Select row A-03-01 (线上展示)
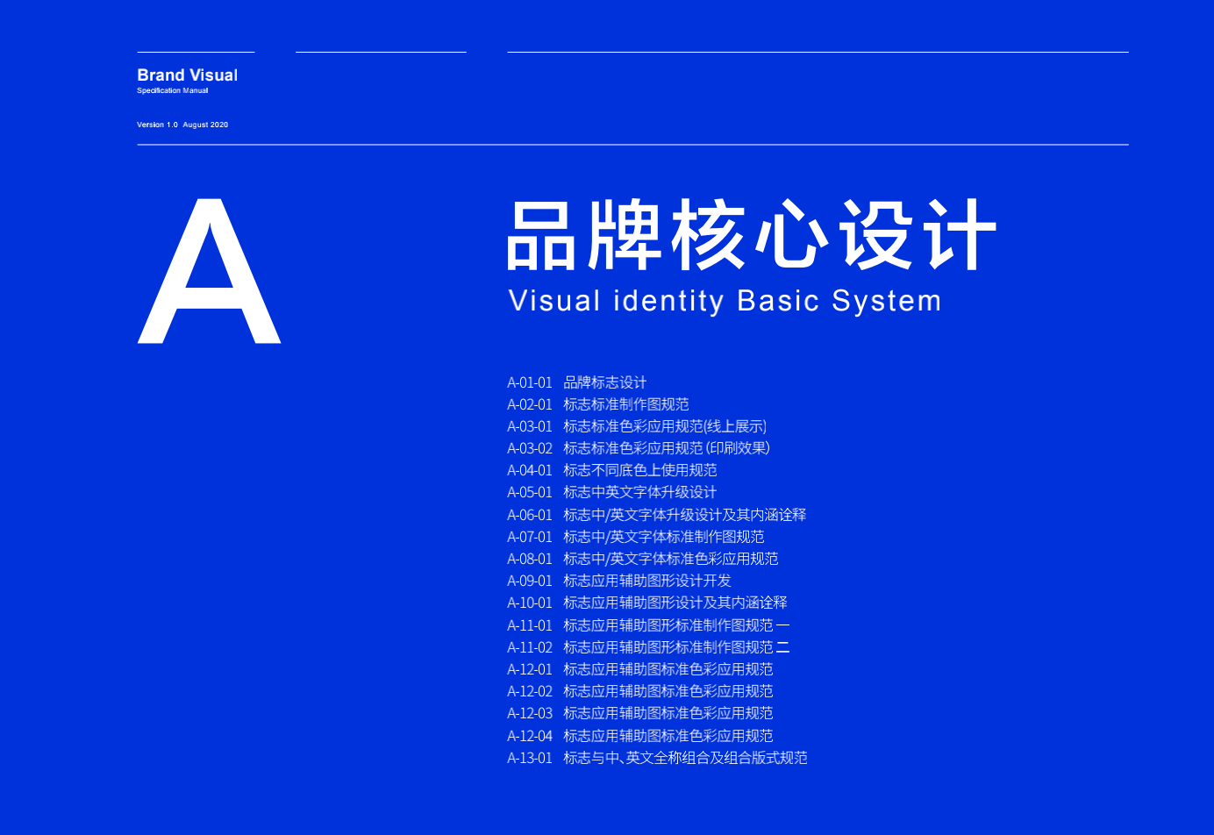 tap(637, 426)
